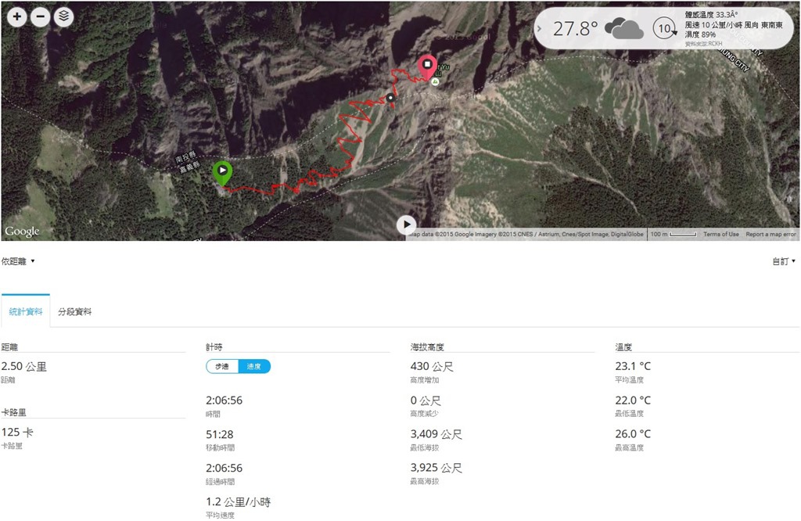Image resolution: width=801 pixels, height=521 pixels.
Task: Click the cloudy weather icon
Action: (x=623, y=29)
